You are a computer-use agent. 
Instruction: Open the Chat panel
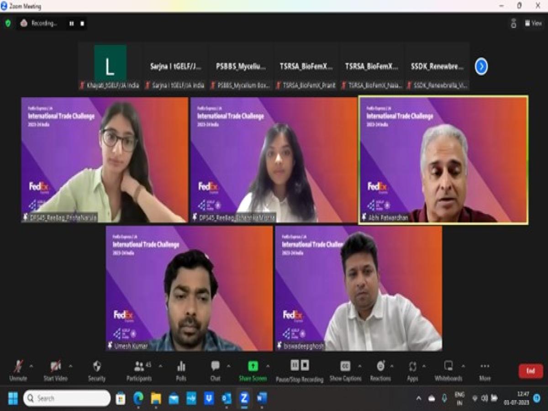(x=215, y=371)
